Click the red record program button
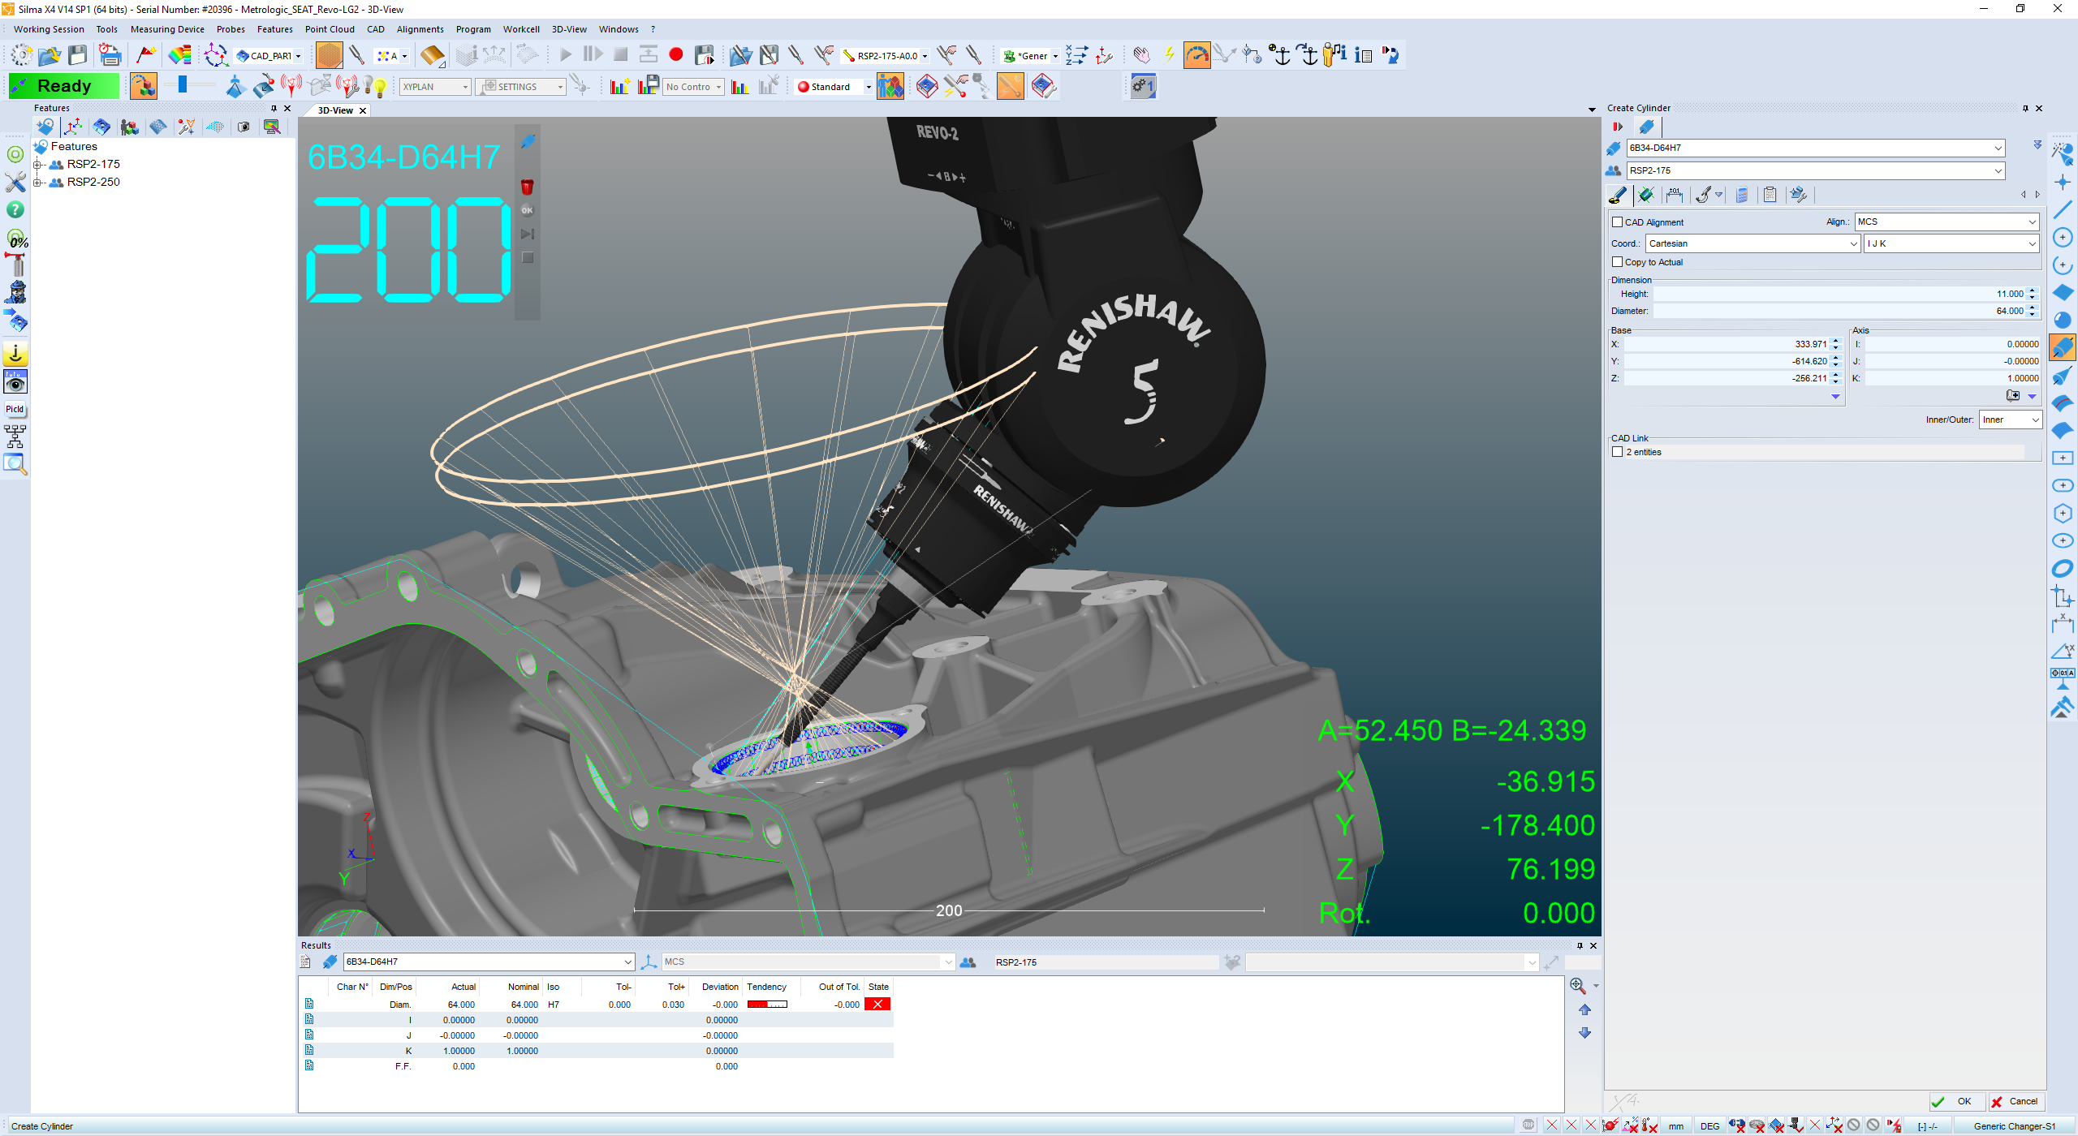2078x1136 pixels. coord(675,55)
